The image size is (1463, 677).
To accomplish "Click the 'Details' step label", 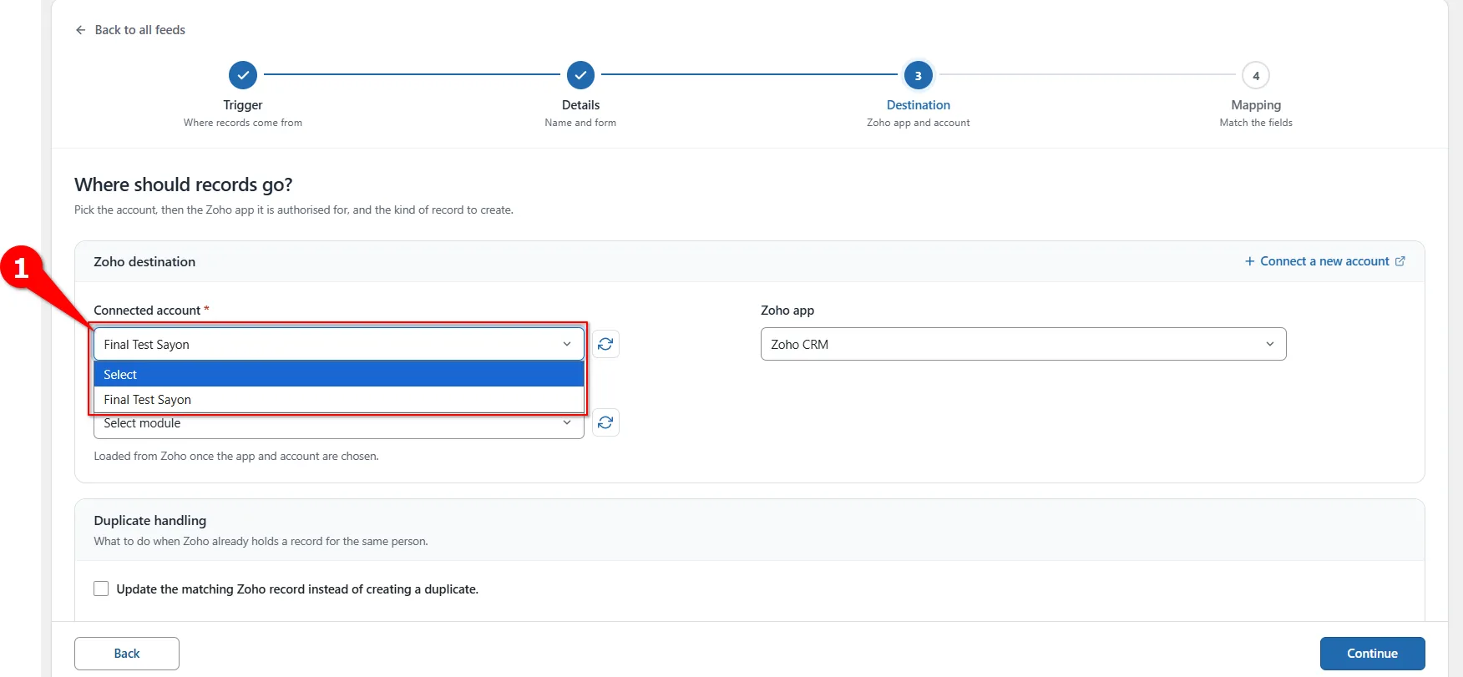I will coord(580,105).
